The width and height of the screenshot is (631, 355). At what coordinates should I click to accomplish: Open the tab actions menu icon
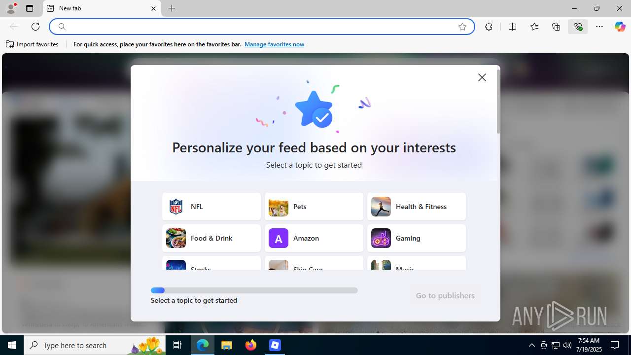tap(30, 8)
